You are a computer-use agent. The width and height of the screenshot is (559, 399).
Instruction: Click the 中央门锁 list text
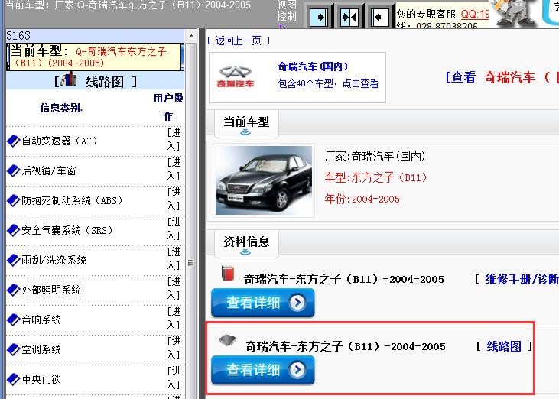(41, 379)
